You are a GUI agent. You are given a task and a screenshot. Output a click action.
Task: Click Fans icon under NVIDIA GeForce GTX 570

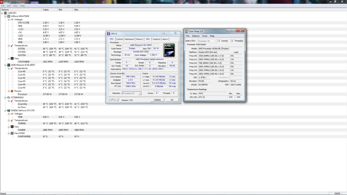pos(12,127)
